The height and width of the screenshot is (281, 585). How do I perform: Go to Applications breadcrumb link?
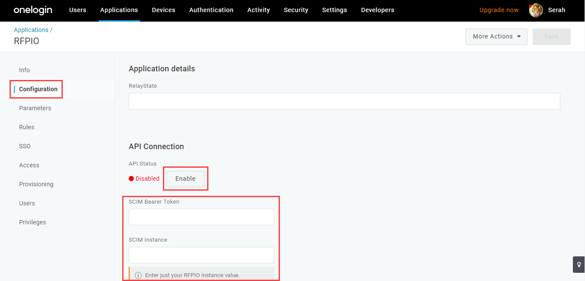tap(31, 30)
